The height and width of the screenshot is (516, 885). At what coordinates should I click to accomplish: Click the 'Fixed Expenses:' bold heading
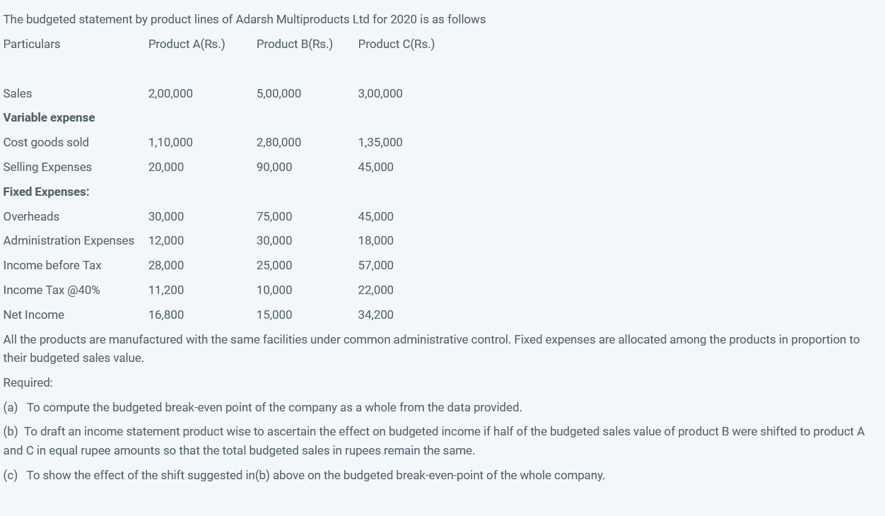(46, 192)
